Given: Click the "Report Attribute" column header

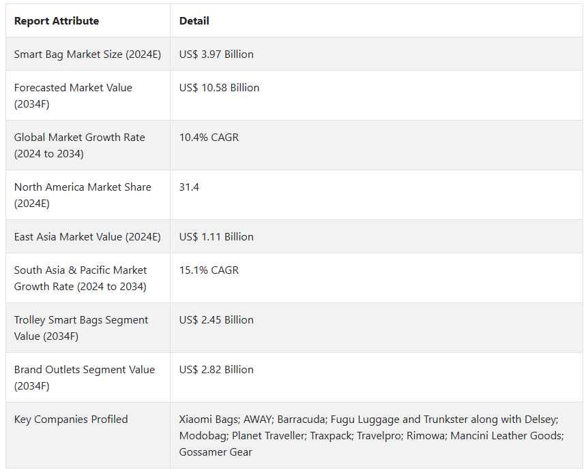Looking at the screenshot, I should (x=57, y=21).
